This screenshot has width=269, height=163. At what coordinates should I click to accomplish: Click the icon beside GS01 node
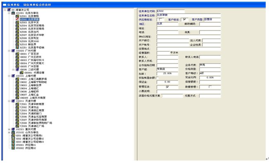13,135
